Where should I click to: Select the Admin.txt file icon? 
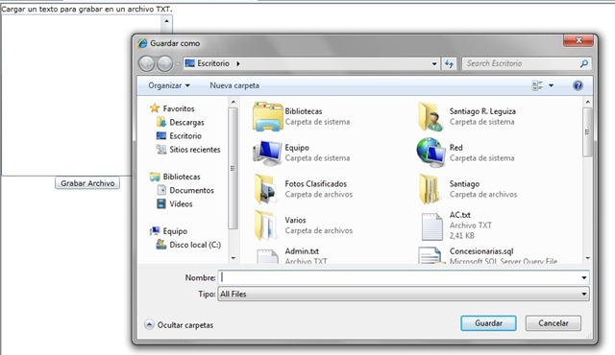(x=267, y=256)
